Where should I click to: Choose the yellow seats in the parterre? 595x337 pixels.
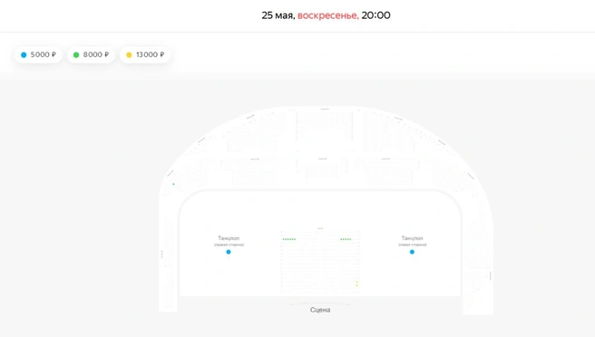(356, 284)
